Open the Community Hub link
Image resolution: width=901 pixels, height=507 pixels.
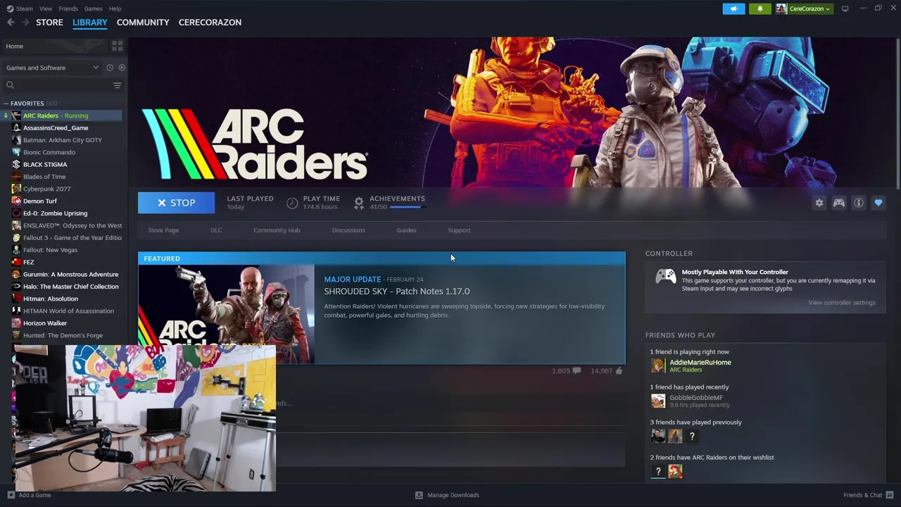277,230
